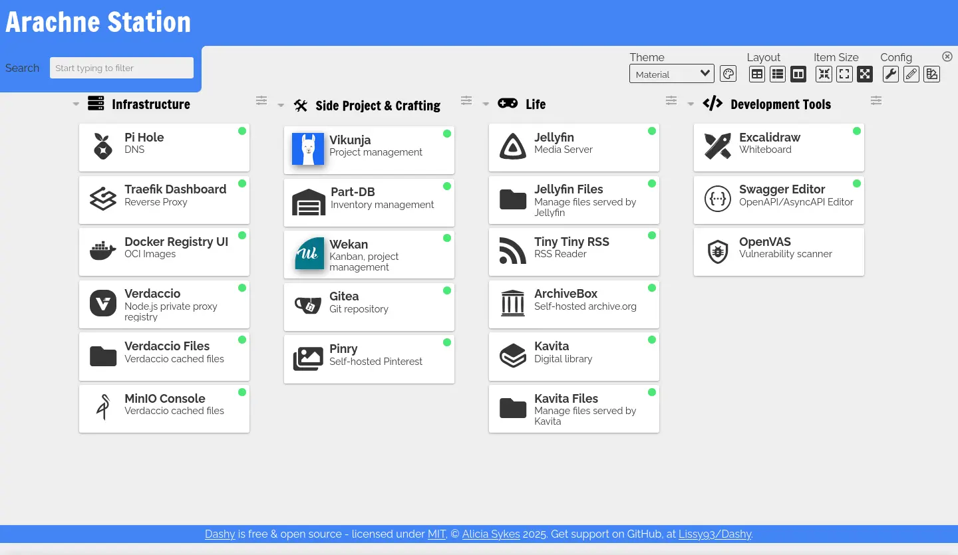Open the theme color palette configurator

click(x=728, y=74)
